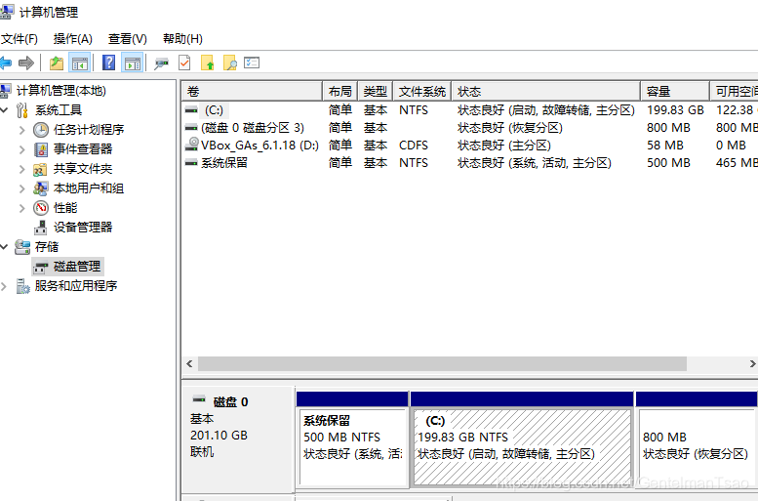Sort by the 状态 column header
The height and width of the screenshot is (501, 758).
[x=545, y=91]
